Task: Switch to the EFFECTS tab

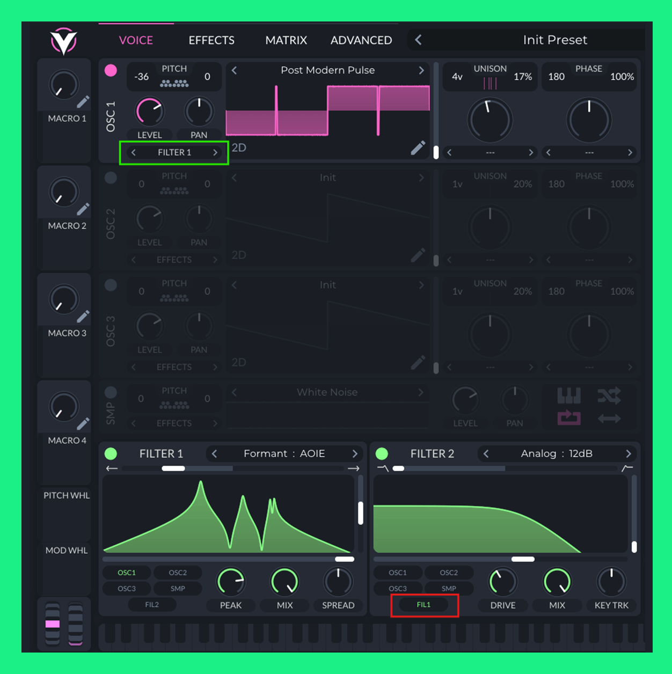Action: click(x=211, y=40)
